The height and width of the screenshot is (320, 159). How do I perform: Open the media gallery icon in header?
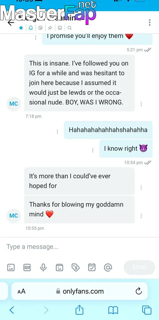click(60, 28)
